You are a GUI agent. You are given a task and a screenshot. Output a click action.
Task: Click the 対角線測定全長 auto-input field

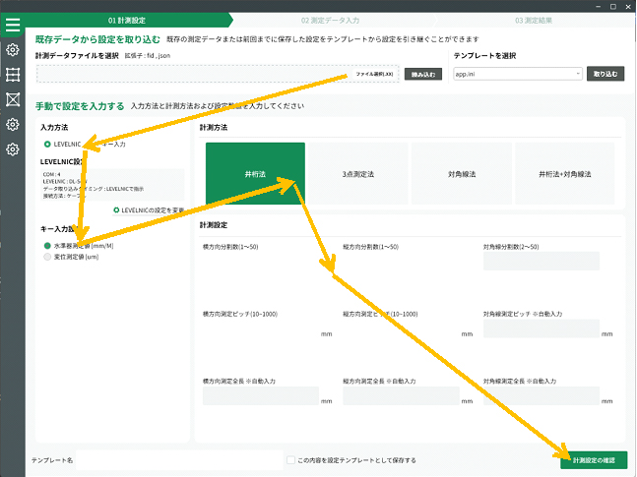point(541,395)
